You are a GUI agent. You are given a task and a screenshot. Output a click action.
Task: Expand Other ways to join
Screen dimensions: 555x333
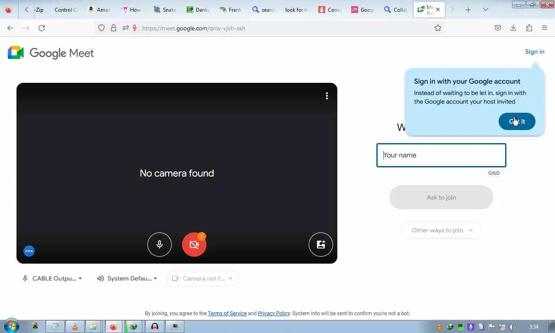[441, 230]
